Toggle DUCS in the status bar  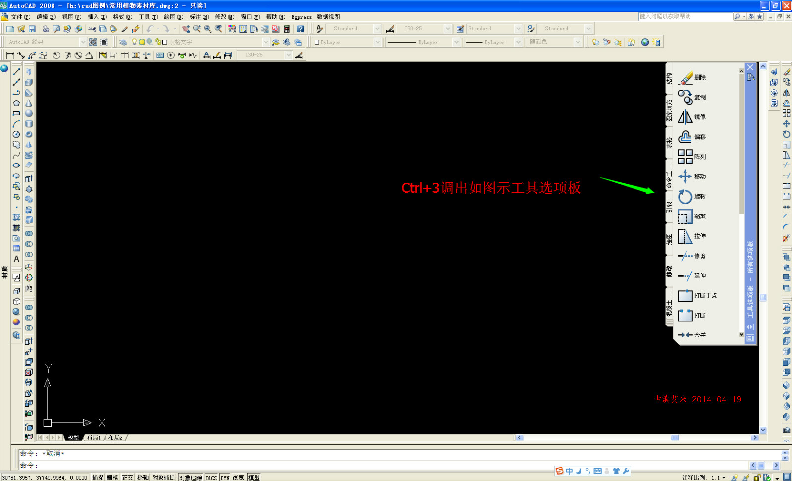tap(211, 478)
